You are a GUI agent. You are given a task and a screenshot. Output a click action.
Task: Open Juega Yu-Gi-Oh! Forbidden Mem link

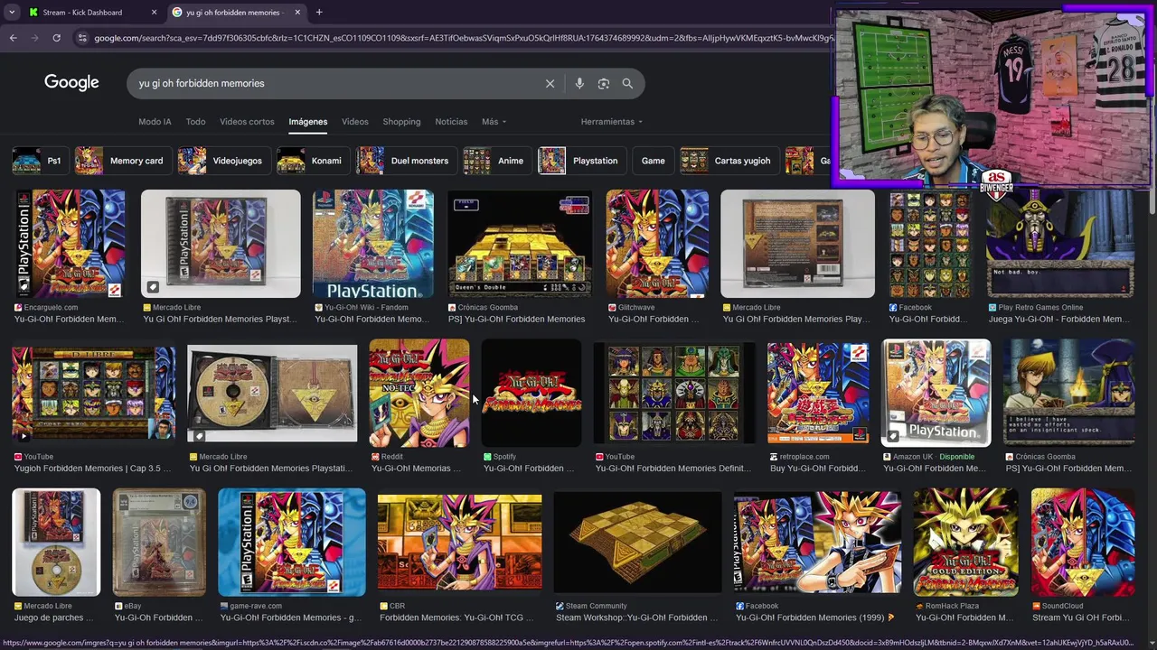(1058, 319)
